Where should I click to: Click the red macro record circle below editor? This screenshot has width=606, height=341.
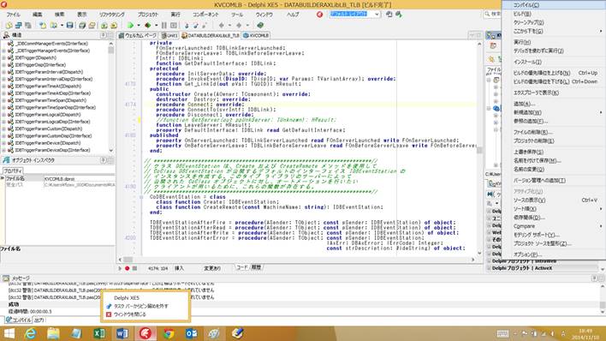pyautogui.click(x=128, y=268)
